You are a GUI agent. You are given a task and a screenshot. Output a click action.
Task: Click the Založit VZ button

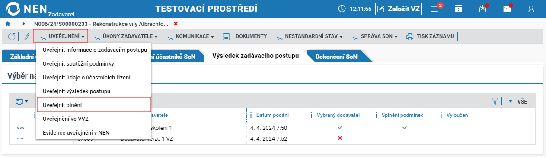(399, 9)
